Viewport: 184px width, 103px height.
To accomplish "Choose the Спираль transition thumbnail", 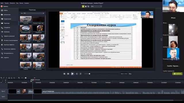I will 26,65.
